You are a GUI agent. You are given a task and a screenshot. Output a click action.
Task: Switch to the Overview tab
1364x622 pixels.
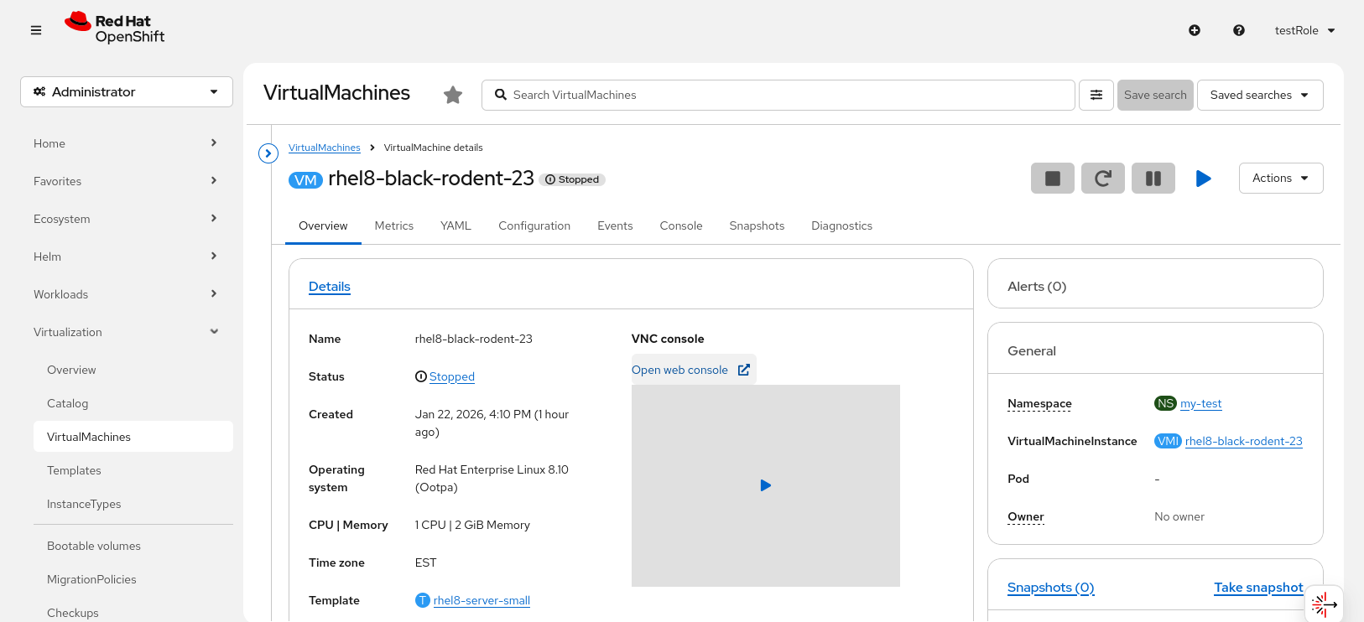323,226
